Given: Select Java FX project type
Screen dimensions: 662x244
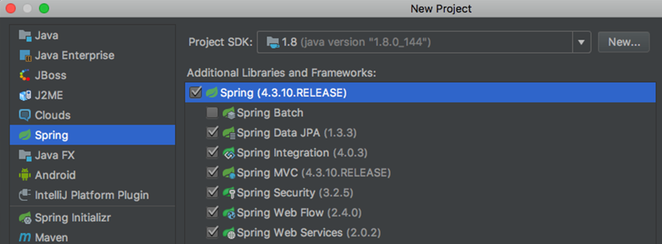Looking at the screenshot, I should pyautogui.click(x=92, y=155).
